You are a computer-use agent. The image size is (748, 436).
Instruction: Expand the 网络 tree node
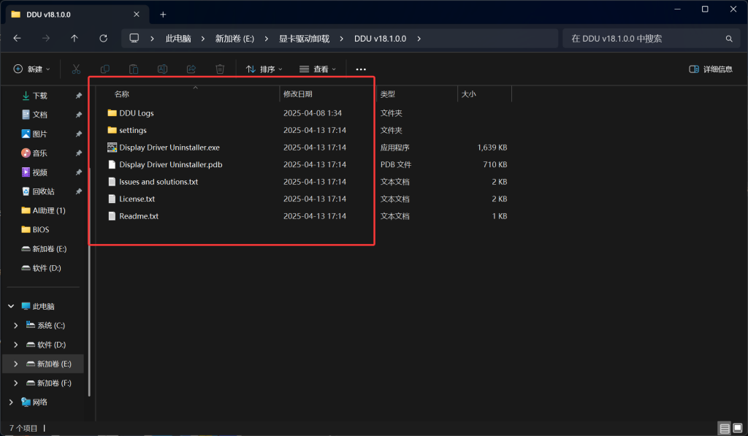(x=11, y=402)
